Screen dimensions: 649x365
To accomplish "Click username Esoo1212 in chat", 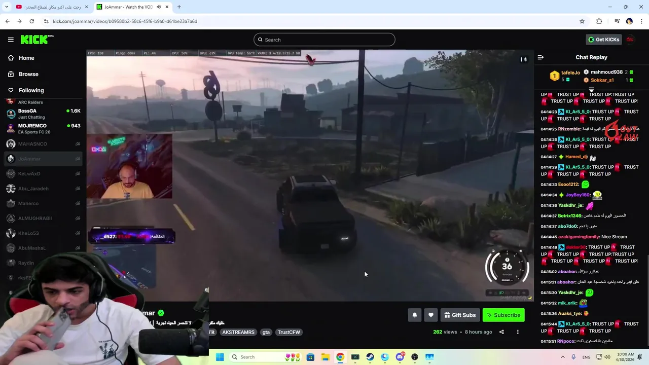I will coord(568,185).
